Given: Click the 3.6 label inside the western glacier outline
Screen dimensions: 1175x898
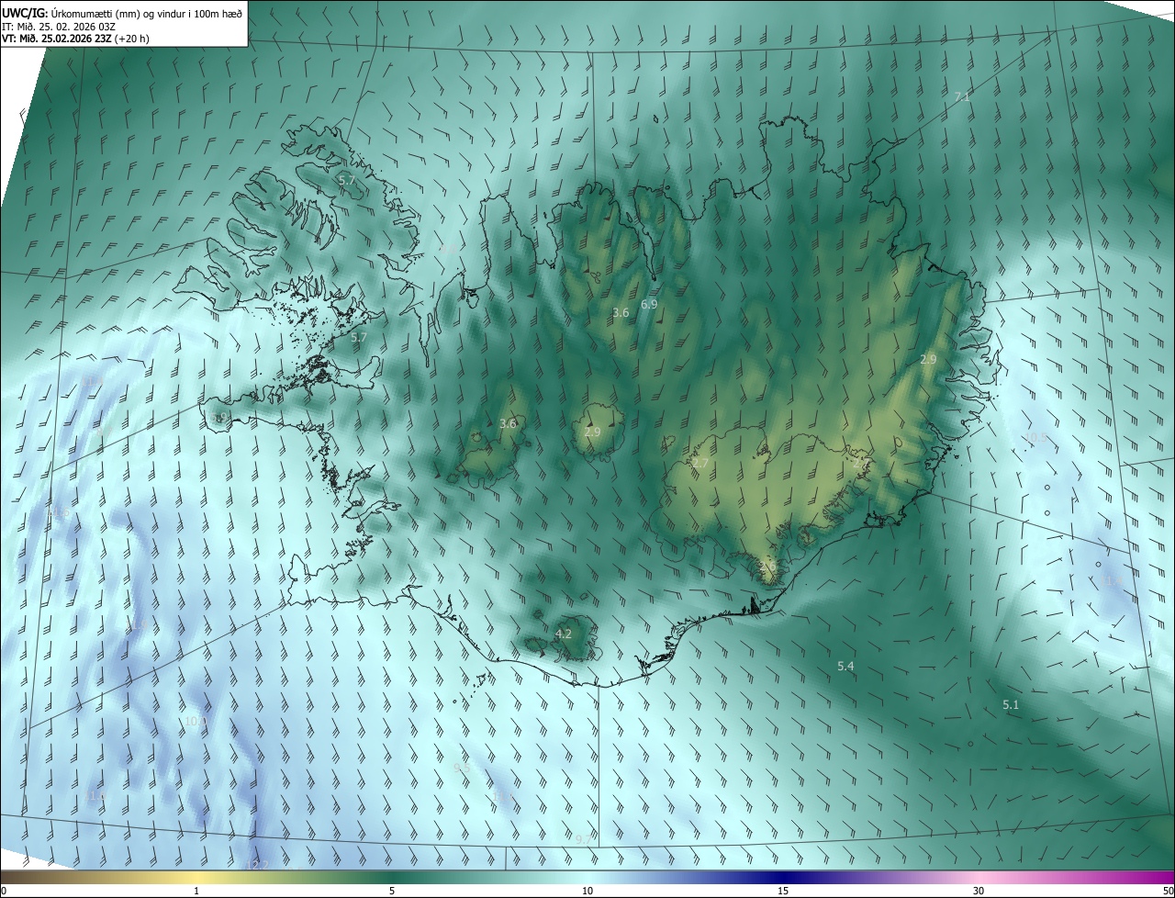Looking at the screenshot, I should 508,423.
